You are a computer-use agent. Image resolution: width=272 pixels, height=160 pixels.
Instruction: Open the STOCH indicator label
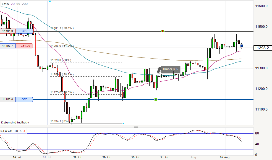6,131
